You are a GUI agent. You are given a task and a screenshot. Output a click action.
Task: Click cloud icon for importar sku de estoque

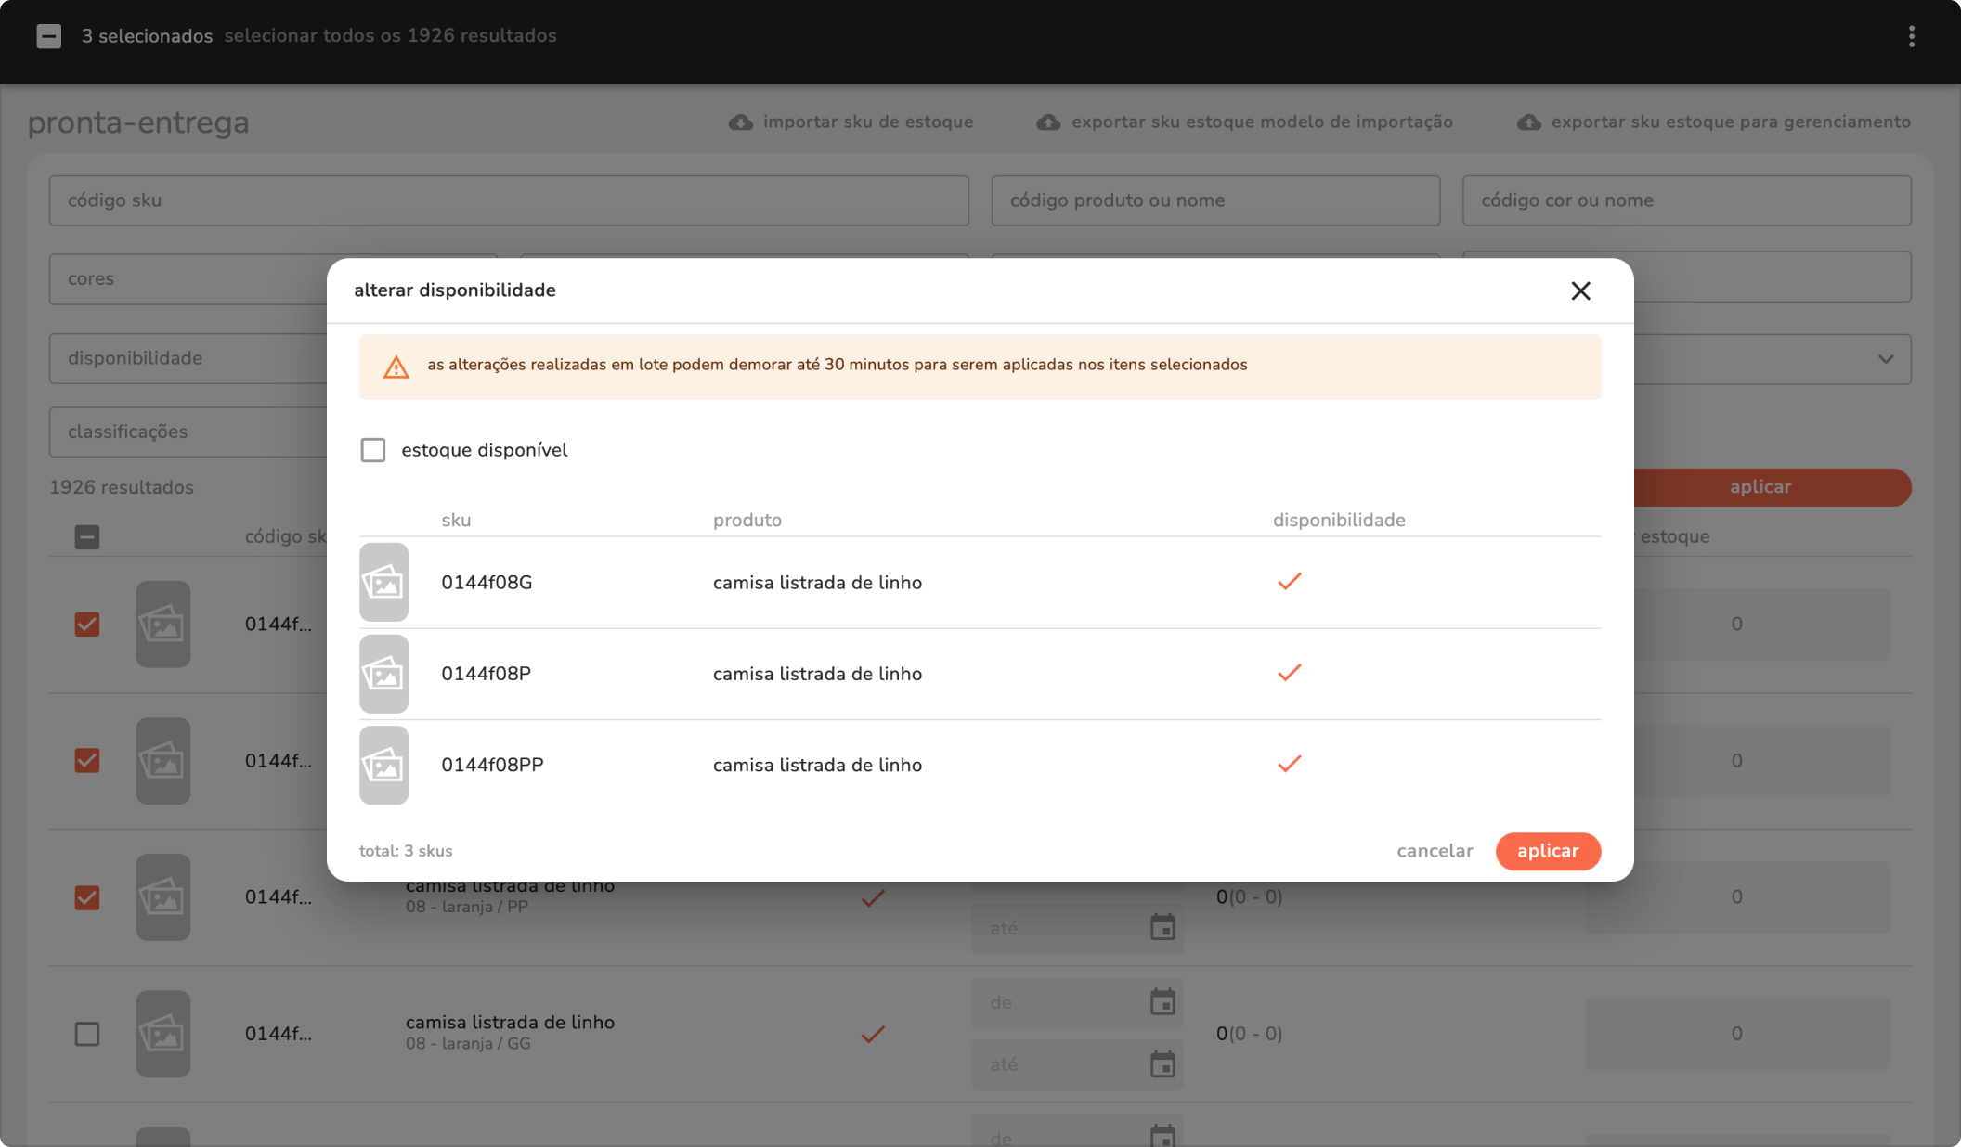(740, 122)
